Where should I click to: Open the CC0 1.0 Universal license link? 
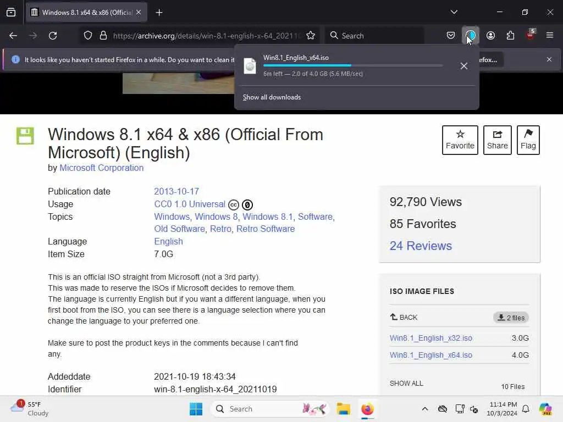click(x=190, y=204)
